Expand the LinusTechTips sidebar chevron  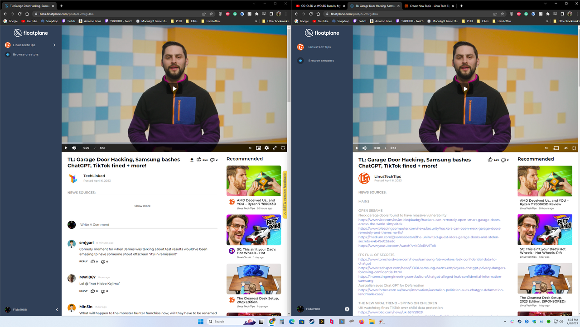[x=54, y=45]
